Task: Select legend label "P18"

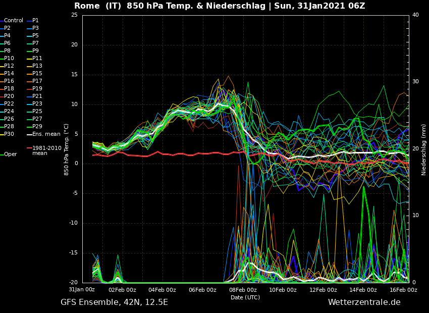Action: click(x=9, y=89)
